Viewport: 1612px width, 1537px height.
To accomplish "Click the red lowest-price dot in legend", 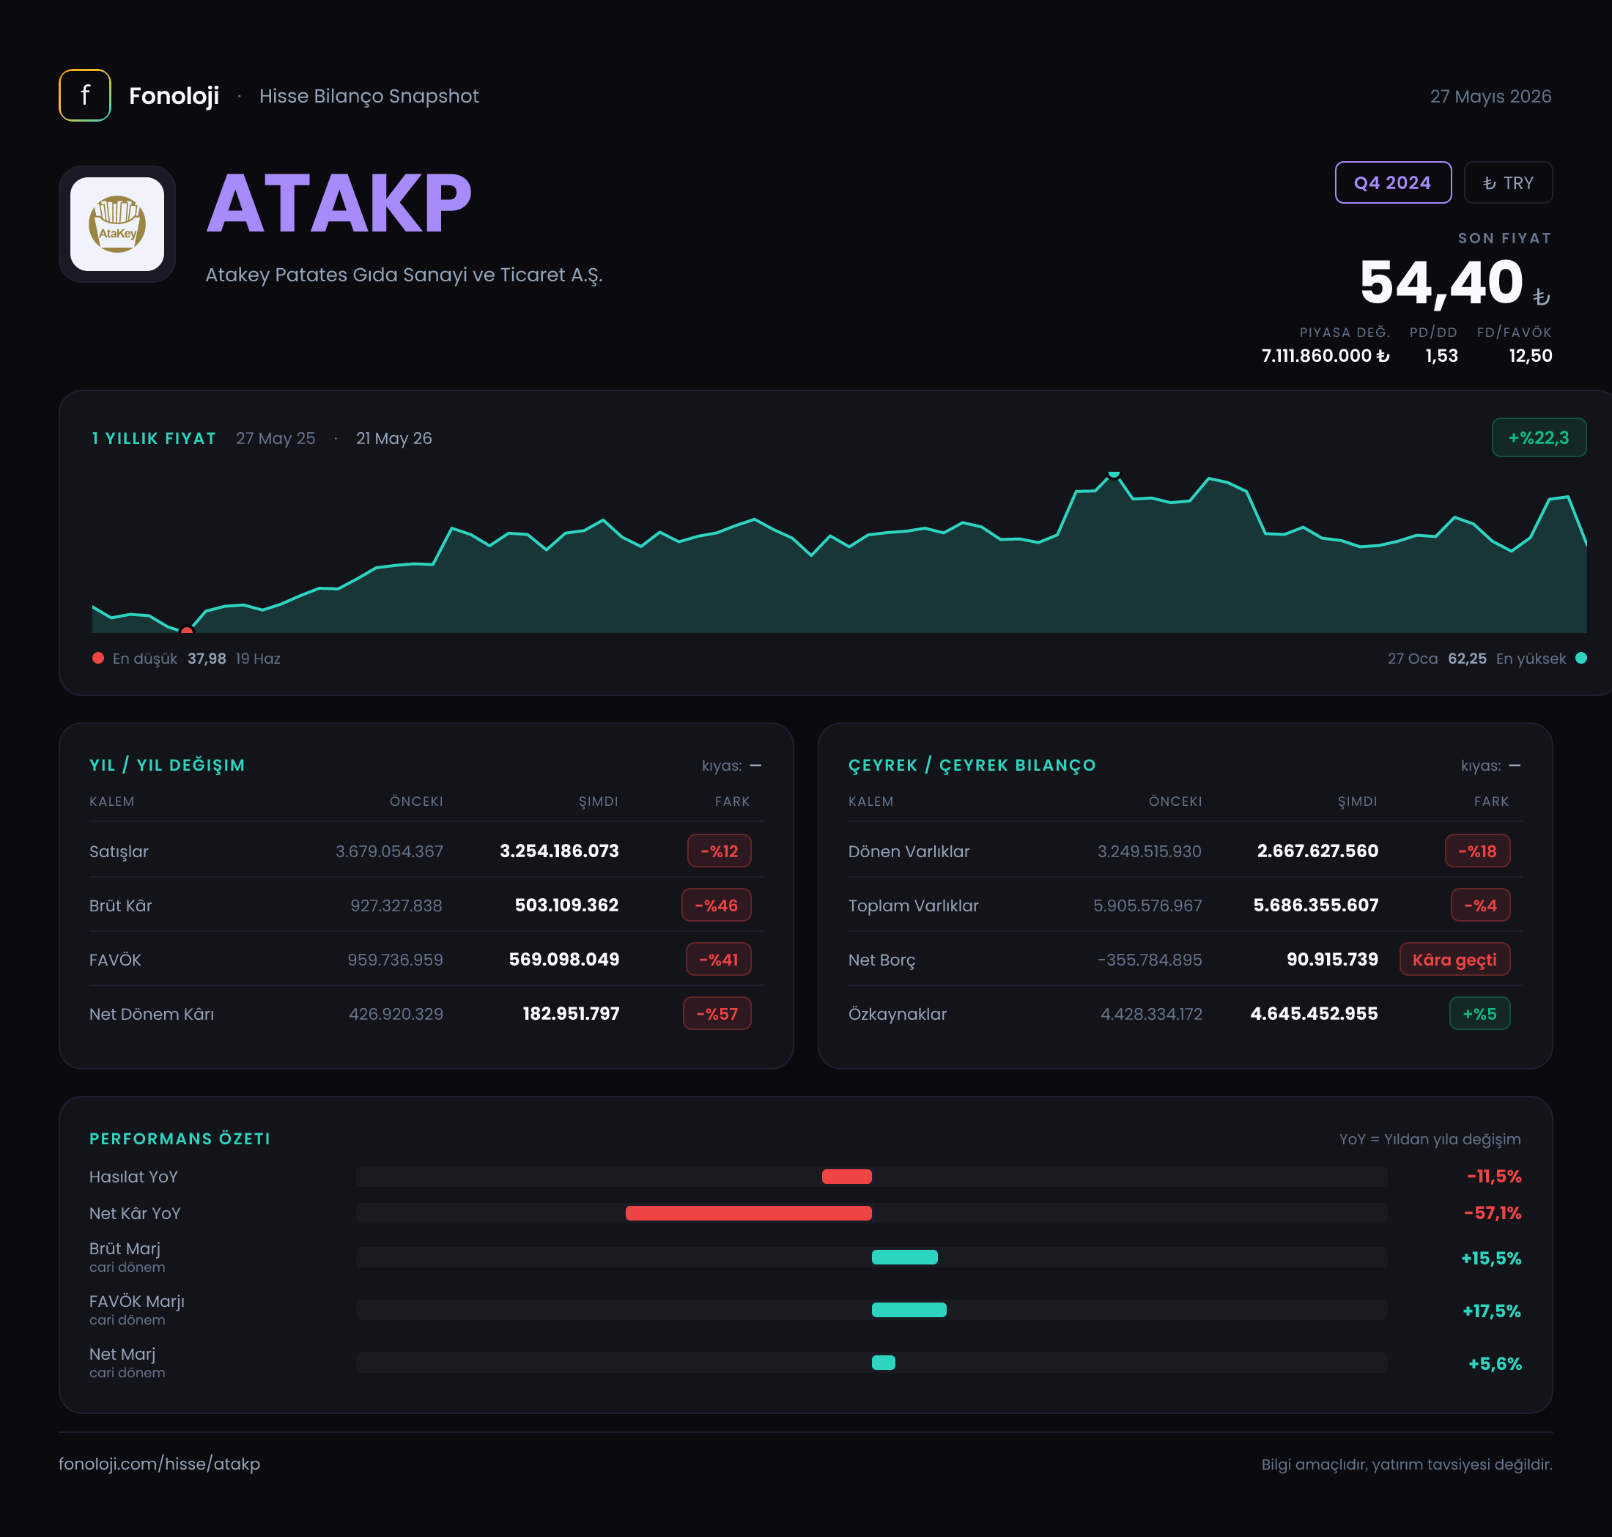I will pos(98,658).
